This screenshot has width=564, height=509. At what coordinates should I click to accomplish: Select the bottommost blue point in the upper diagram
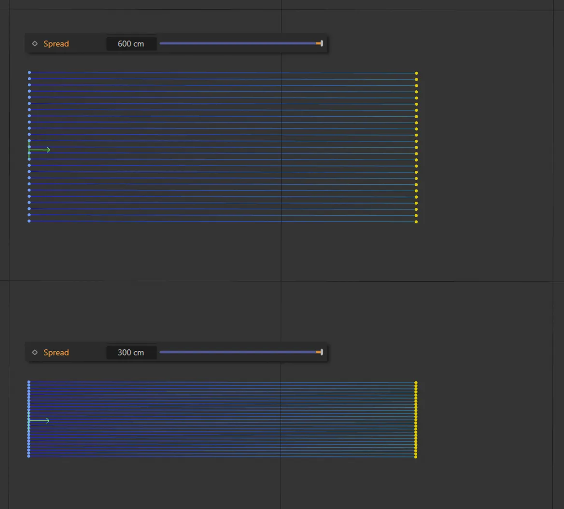[x=29, y=221]
